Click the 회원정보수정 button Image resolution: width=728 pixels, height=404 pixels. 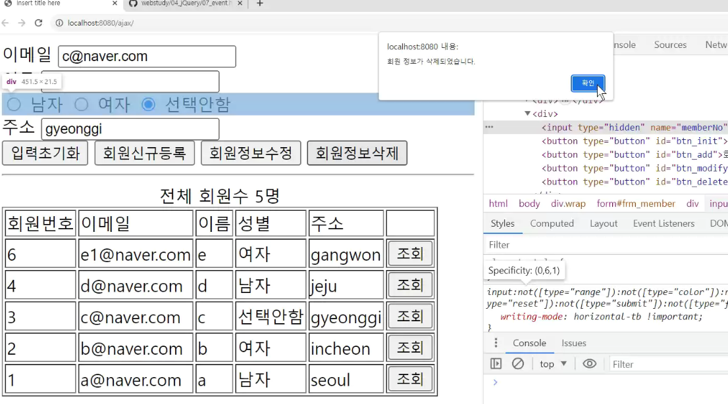[251, 153]
